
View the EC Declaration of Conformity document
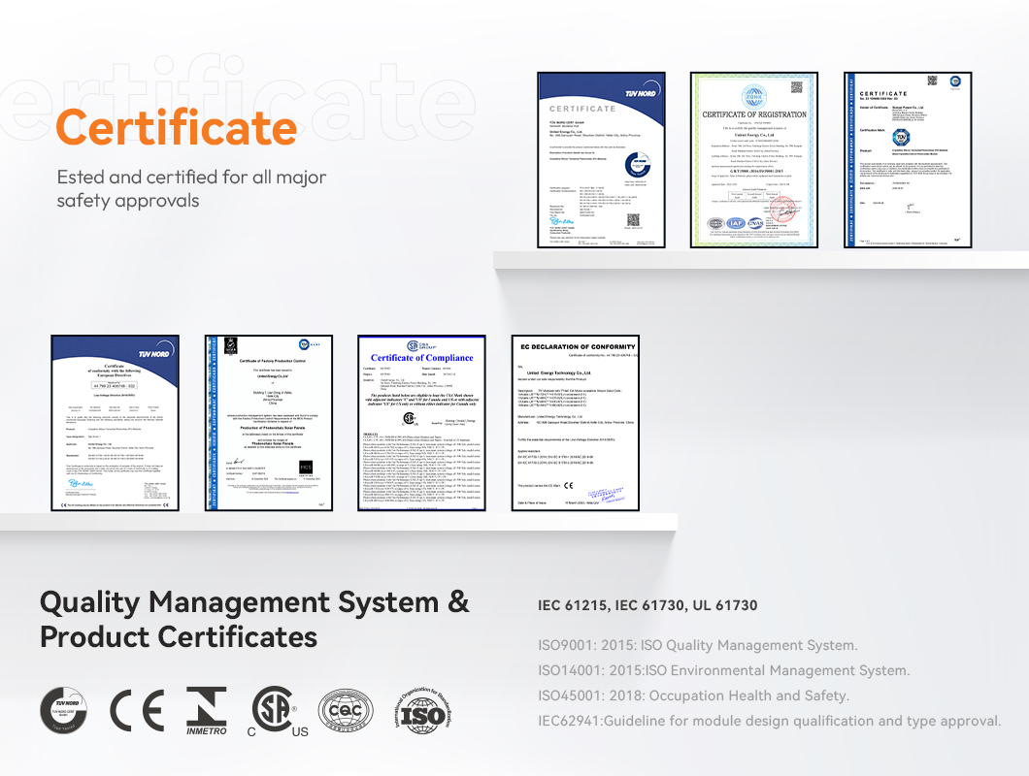tap(575, 423)
